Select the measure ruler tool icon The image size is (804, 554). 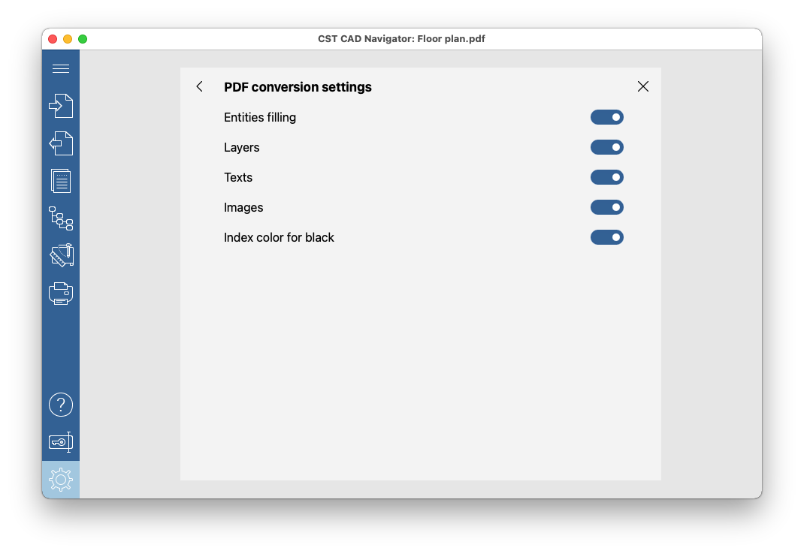tap(62, 255)
